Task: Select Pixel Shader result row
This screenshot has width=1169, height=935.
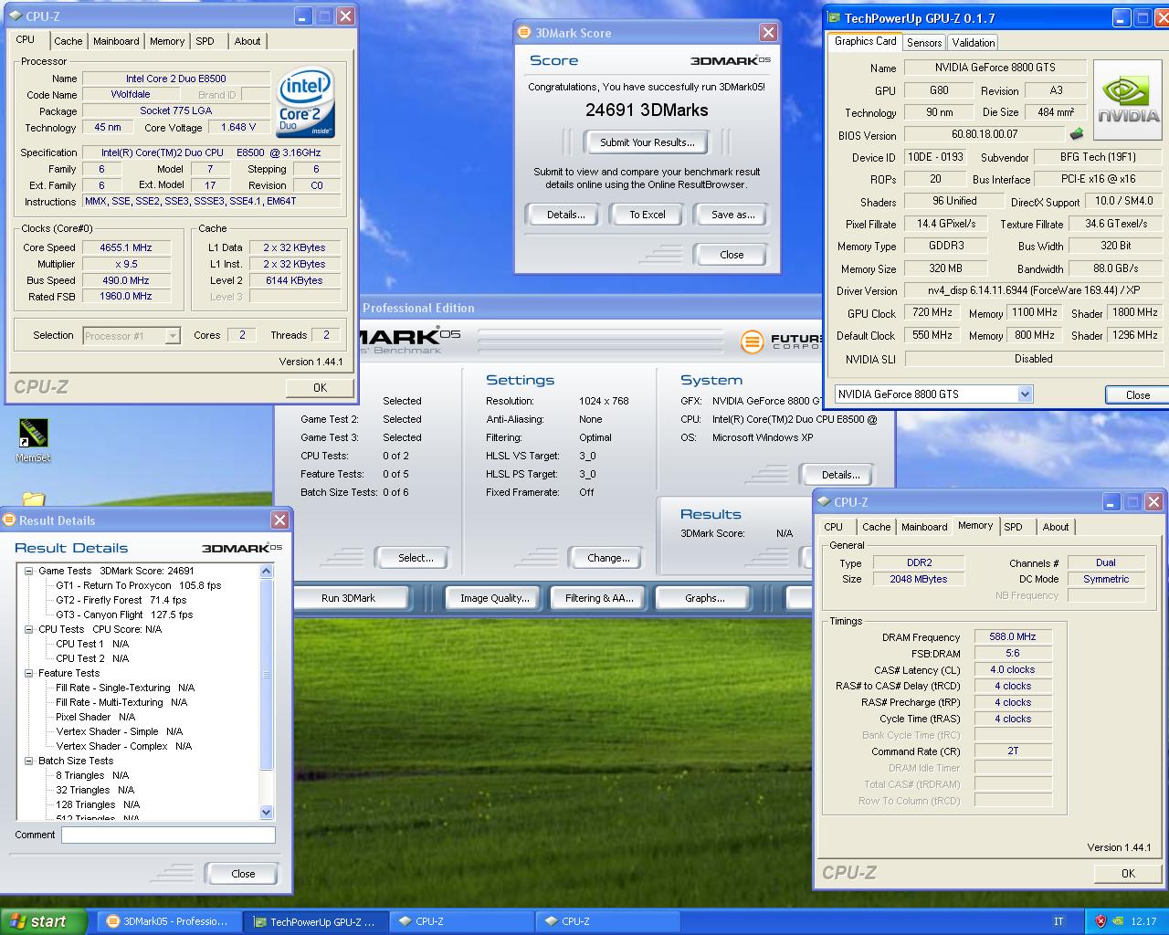Action: (x=95, y=717)
